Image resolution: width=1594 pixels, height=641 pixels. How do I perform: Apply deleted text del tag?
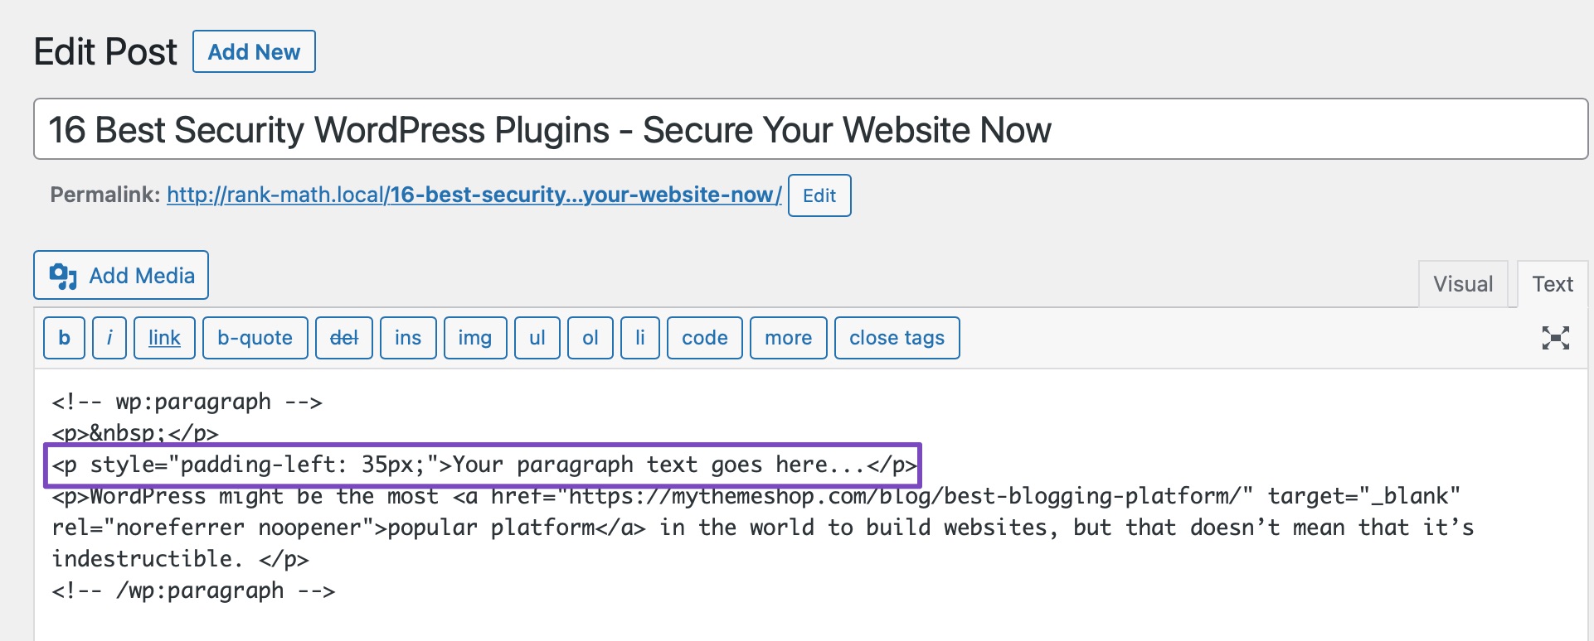click(344, 338)
